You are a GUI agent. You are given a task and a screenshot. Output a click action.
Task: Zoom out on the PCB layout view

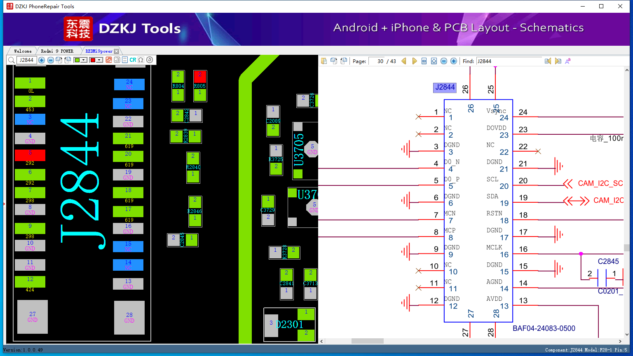click(51, 60)
